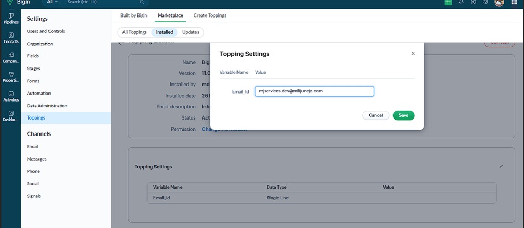The image size is (524, 228).
Task: Click the search magnifier icon
Action: (x=142, y=2)
